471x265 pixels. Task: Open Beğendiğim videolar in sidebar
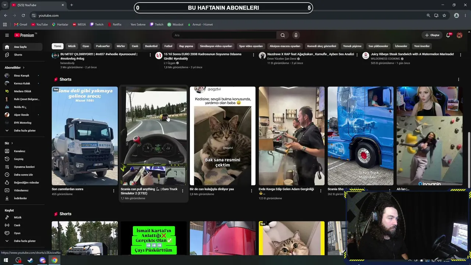26,183
